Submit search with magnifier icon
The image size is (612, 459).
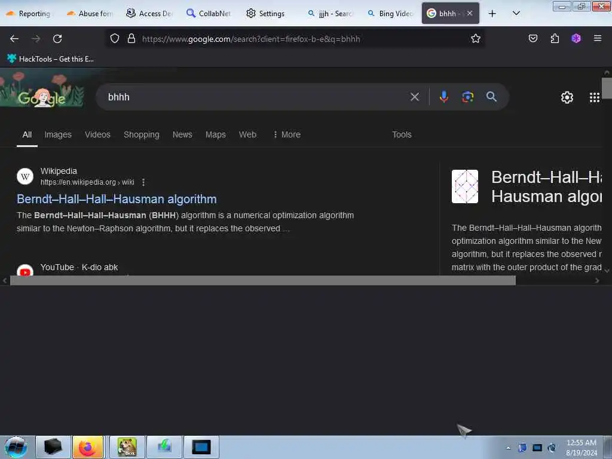click(491, 97)
